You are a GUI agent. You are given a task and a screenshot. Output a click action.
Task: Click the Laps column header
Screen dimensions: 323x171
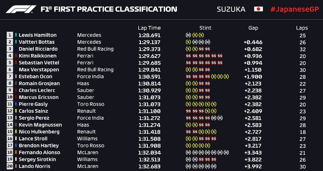pyautogui.click(x=302, y=28)
